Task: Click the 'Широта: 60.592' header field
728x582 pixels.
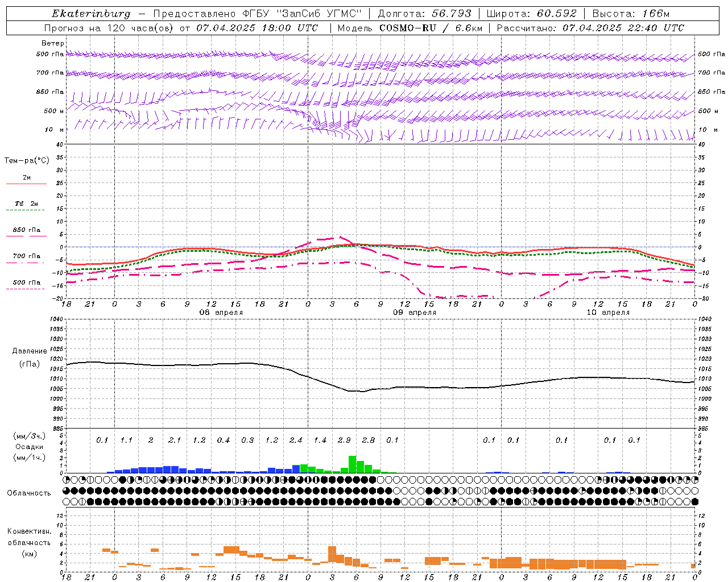Action: 532,14
